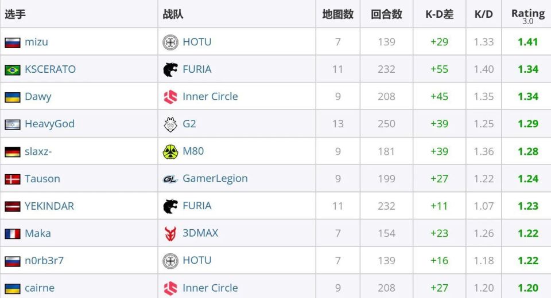Click the G2 team logo icon
The width and height of the screenshot is (551, 298).
pos(170,124)
